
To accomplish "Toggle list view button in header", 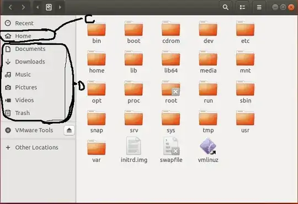I will 242,7.
